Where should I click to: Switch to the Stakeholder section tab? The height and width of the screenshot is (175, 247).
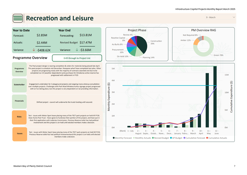tap(19, 85)
